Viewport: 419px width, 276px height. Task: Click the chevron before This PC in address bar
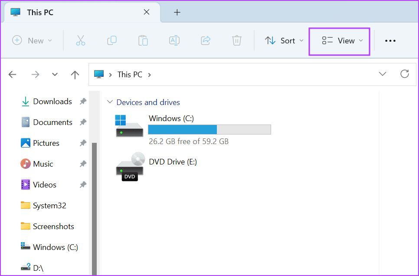(x=110, y=75)
